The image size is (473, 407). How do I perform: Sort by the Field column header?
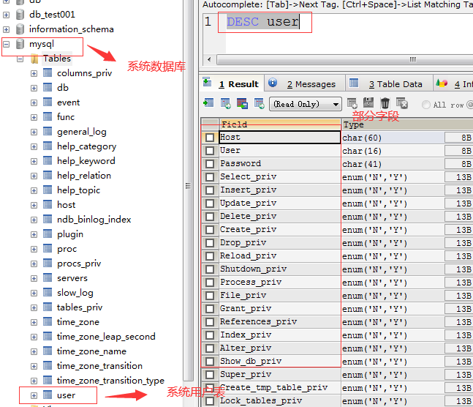click(280, 124)
